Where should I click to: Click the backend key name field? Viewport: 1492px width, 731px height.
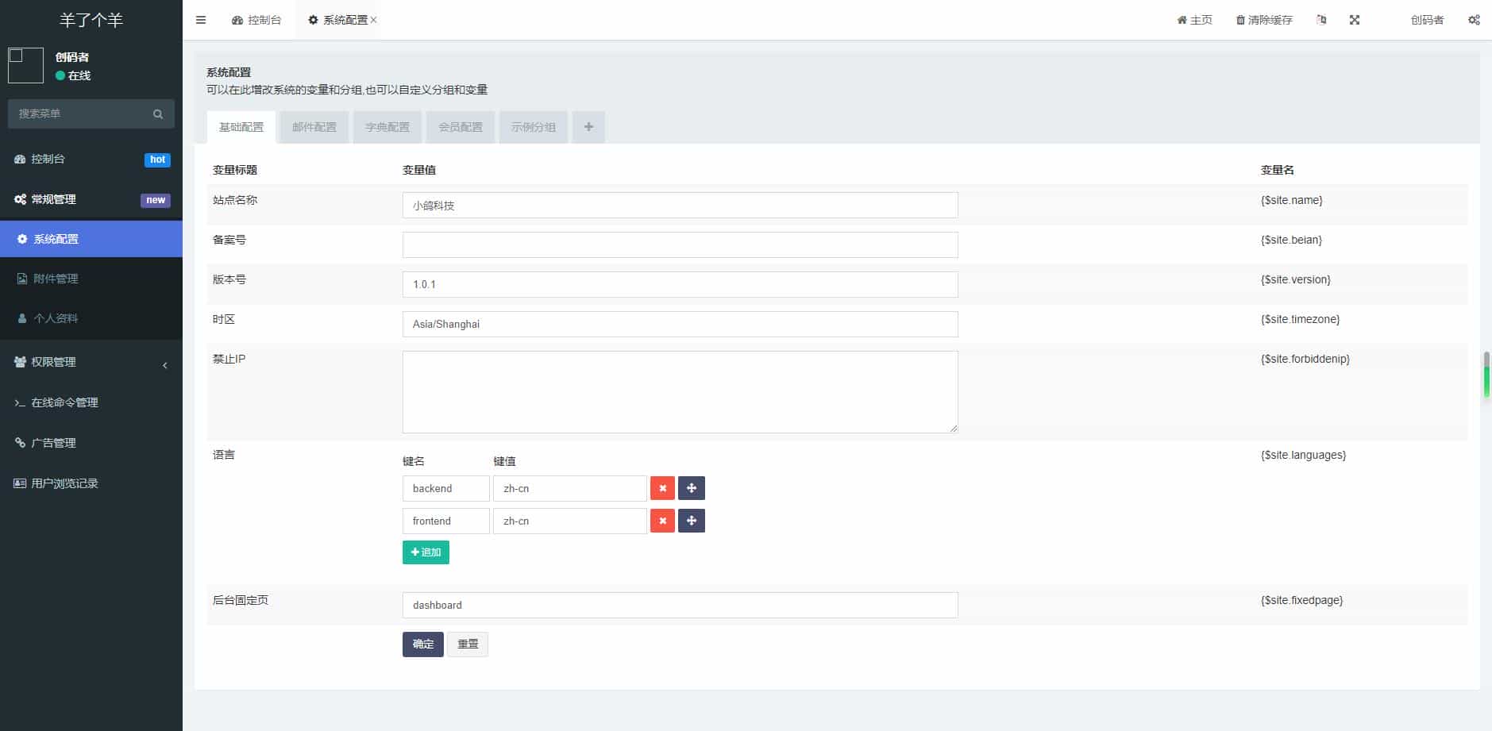coord(446,488)
